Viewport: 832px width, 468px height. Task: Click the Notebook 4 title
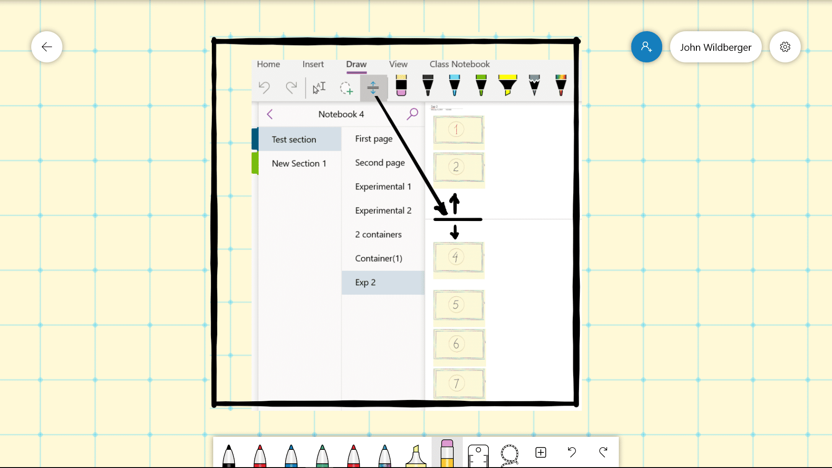point(341,114)
